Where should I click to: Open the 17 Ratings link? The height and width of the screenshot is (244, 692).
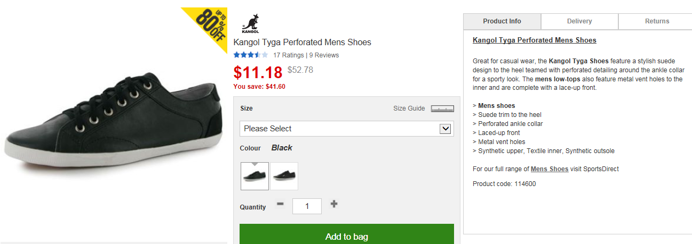pyautogui.click(x=288, y=55)
